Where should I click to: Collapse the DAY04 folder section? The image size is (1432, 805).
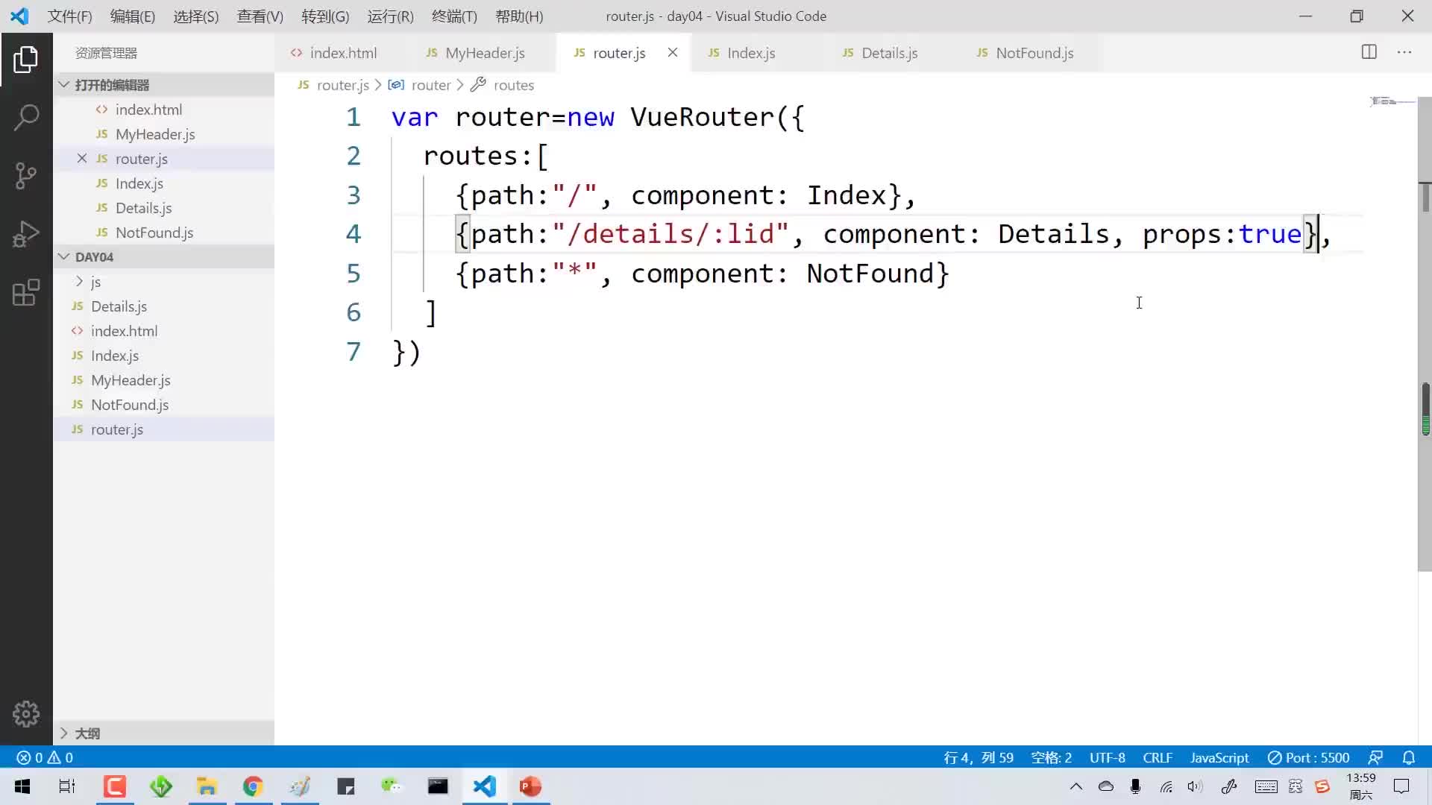click(x=163, y=256)
